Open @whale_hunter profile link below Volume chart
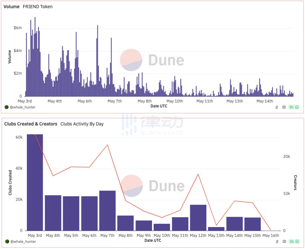Viewport: 305px width, 249px height. pos(22,107)
